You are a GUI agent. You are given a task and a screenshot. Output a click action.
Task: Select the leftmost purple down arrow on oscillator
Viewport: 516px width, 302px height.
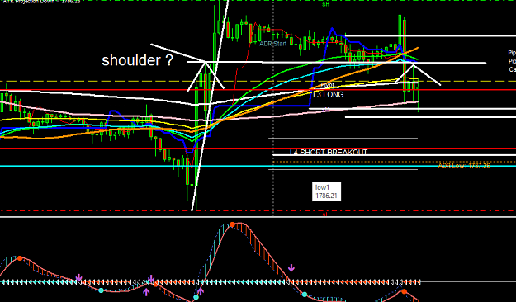click(79, 278)
